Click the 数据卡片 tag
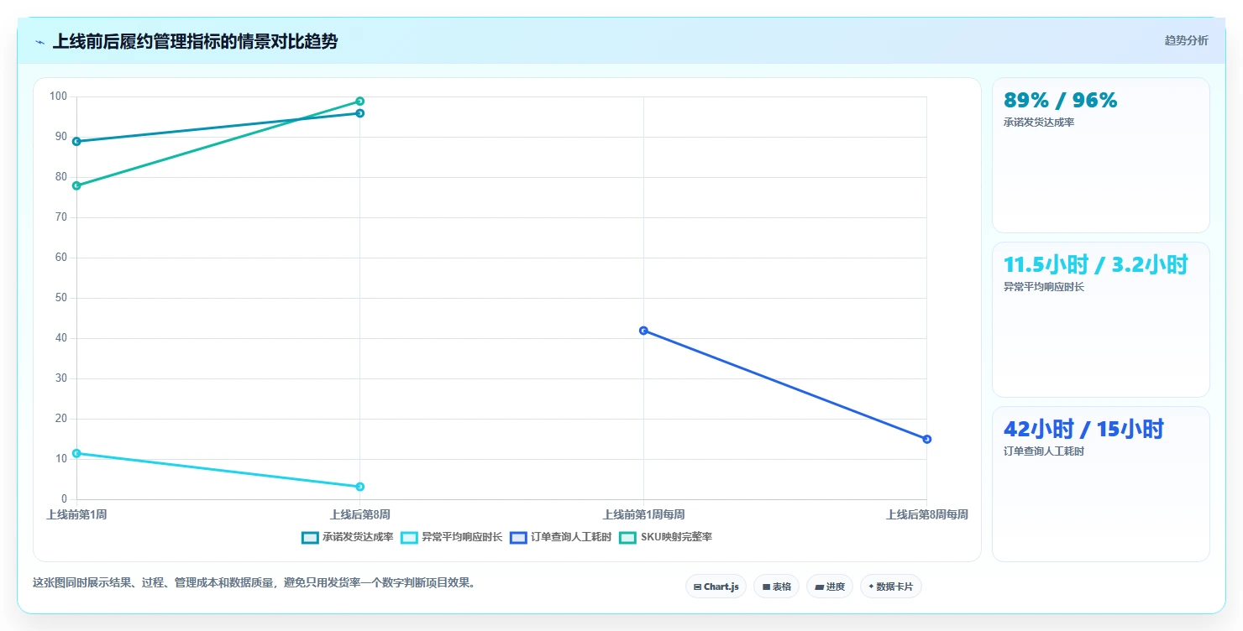 [x=890, y=587]
